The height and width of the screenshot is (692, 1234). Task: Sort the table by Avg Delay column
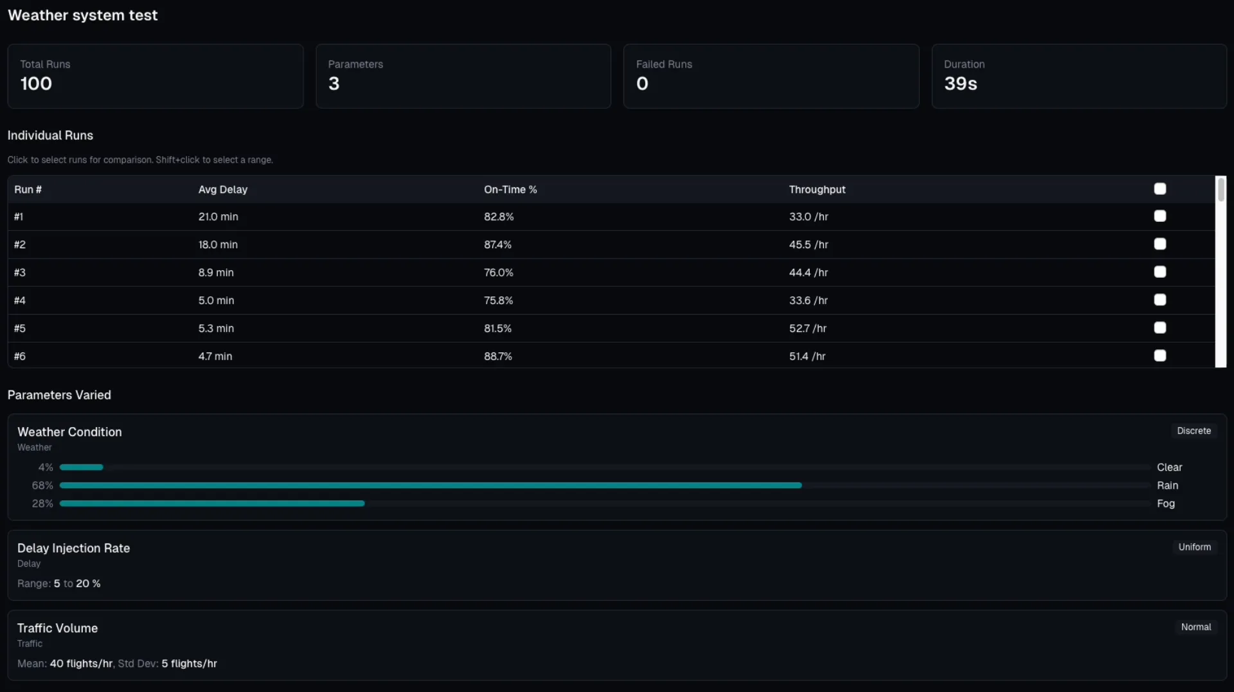(222, 189)
